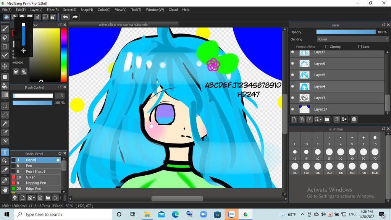
Task: Show hidden system tray icons
Action: [302, 214]
